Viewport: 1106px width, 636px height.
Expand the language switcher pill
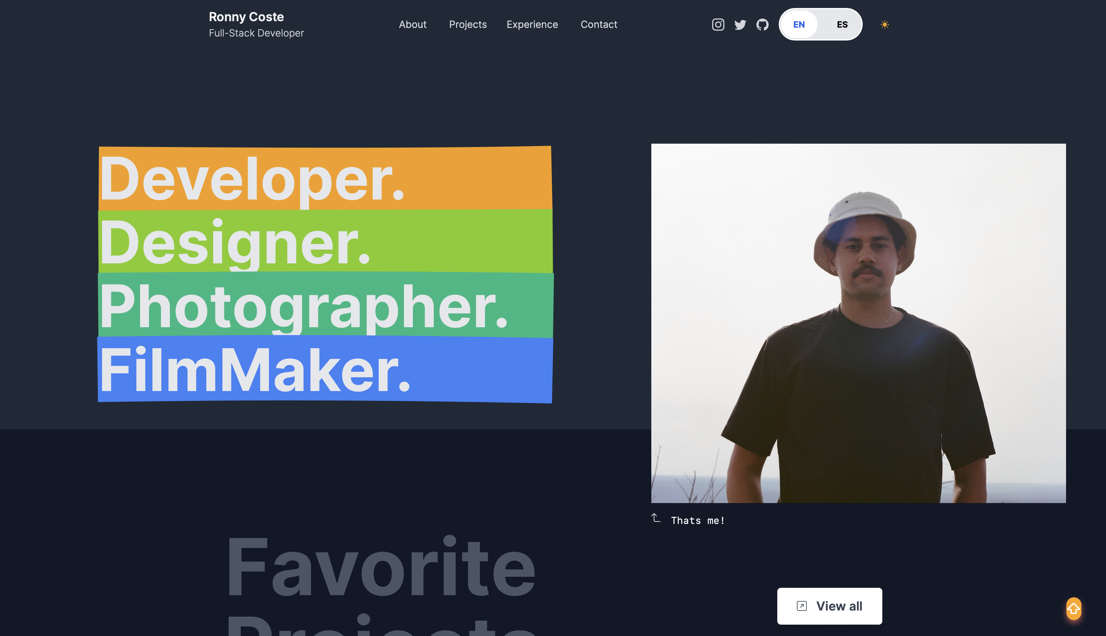(821, 25)
